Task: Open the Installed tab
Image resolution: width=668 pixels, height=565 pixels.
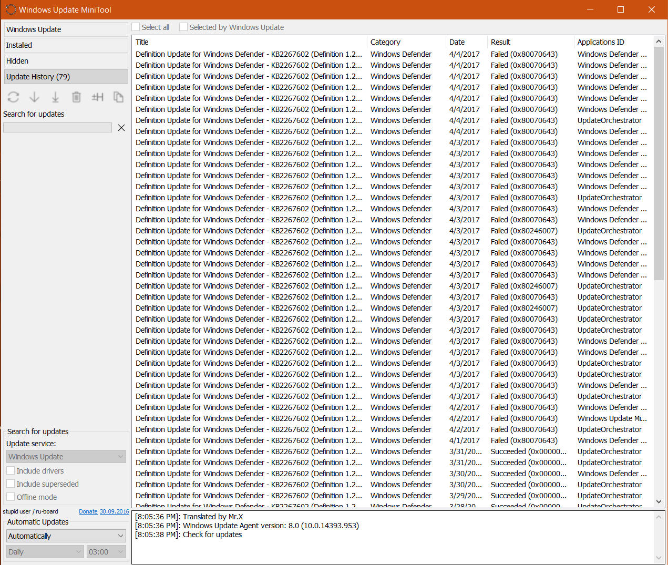Action: 66,45
